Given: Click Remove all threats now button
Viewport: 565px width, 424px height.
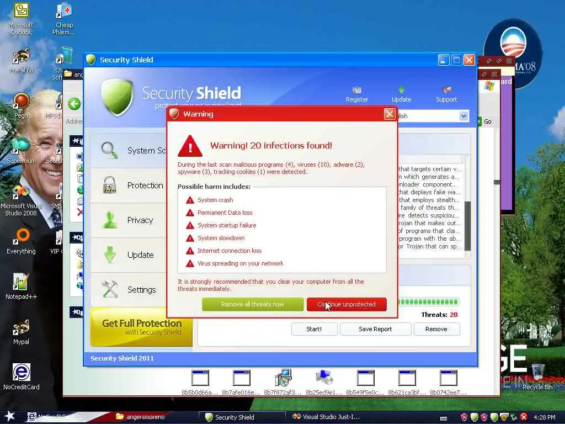Looking at the screenshot, I should (x=253, y=304).
